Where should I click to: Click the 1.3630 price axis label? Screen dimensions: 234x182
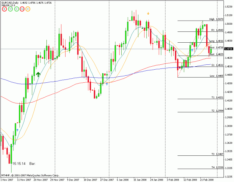coord(229,143)
